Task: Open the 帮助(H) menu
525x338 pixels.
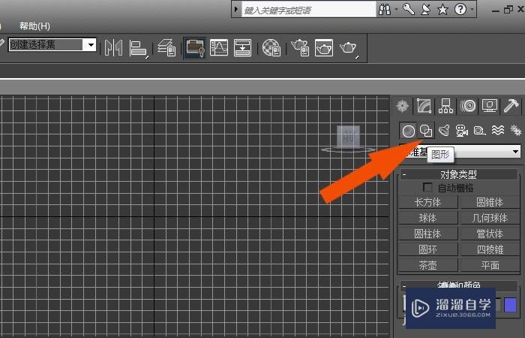Action: 34,26
